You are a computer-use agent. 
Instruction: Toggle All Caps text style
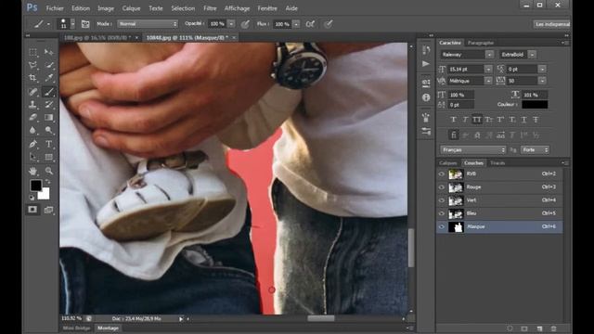tap(477, 120)
